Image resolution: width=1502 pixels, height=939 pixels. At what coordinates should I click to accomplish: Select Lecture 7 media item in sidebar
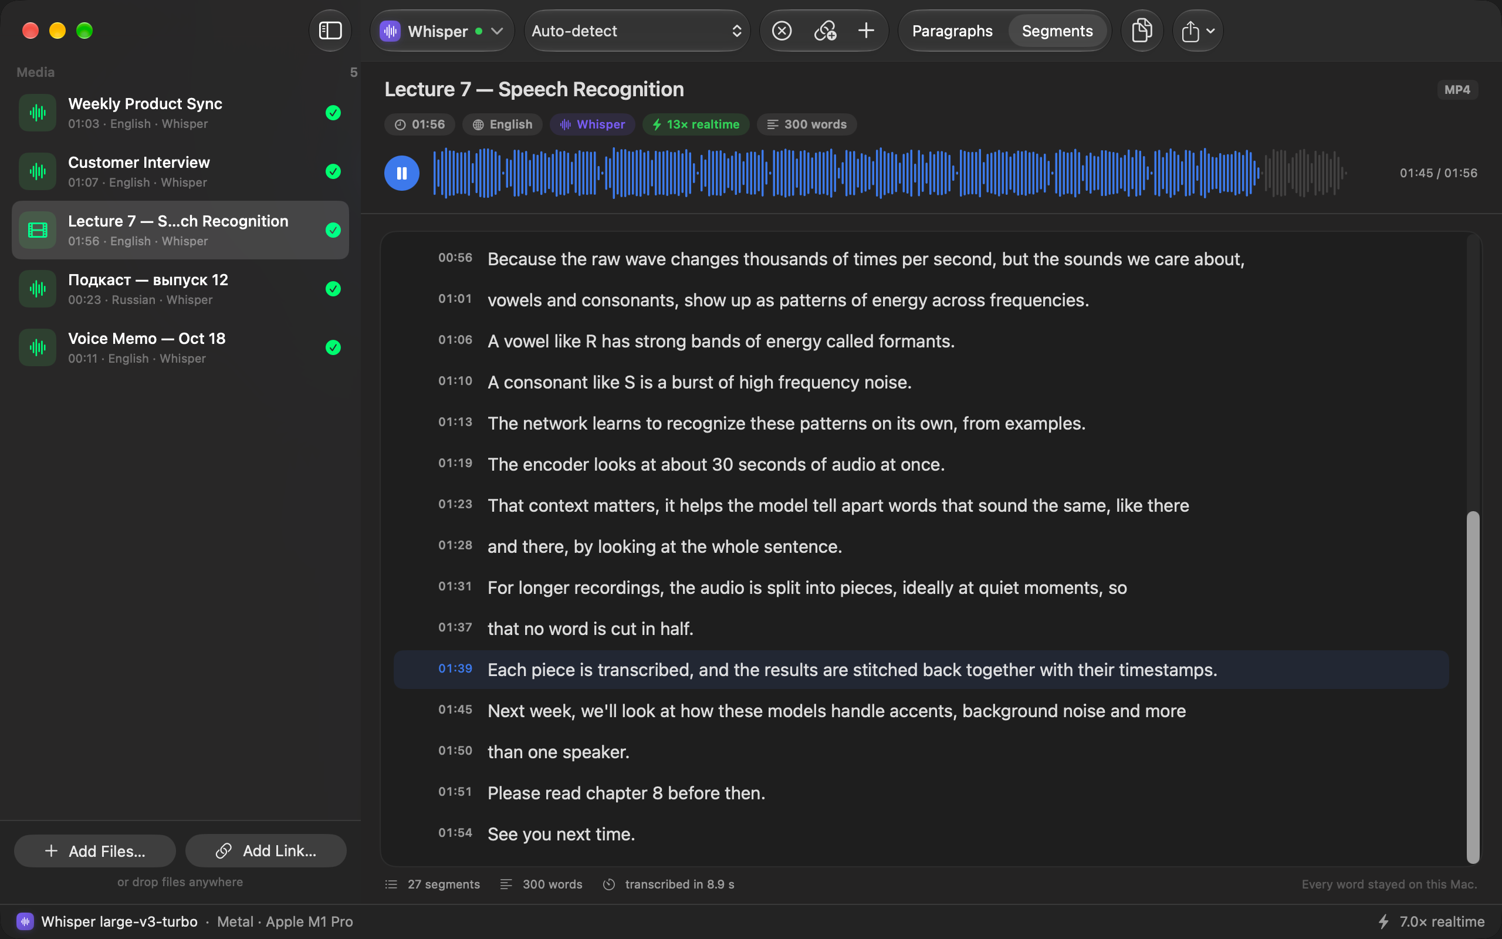click(x=180, y=230)
